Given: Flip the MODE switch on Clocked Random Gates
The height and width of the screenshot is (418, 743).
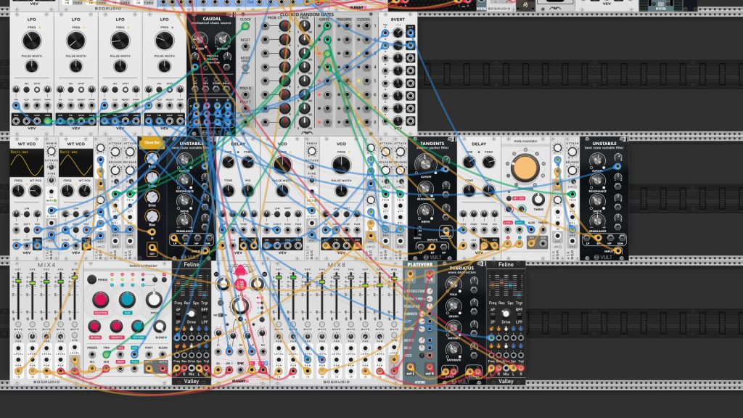Looking at the screenshot, I should tap(245, 67).
